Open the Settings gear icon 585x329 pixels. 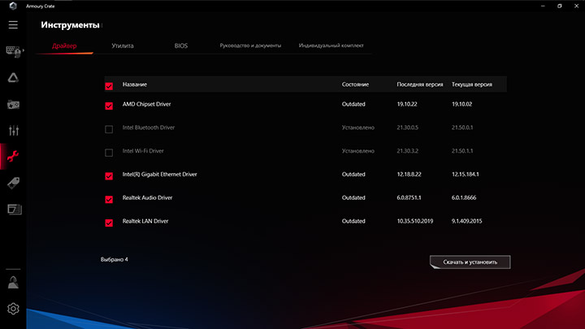point(13,309)
